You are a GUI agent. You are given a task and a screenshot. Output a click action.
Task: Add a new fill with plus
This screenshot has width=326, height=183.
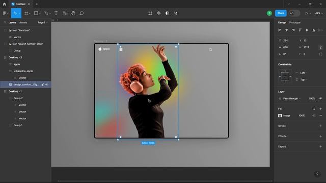point(320,109)
